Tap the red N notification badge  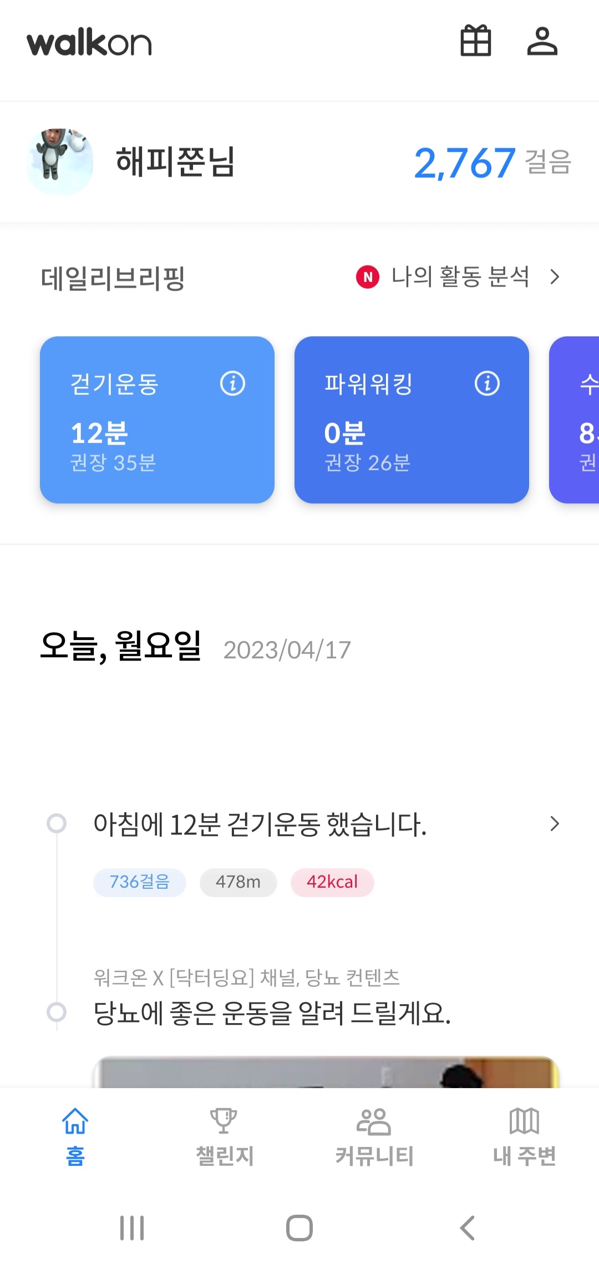368,276
